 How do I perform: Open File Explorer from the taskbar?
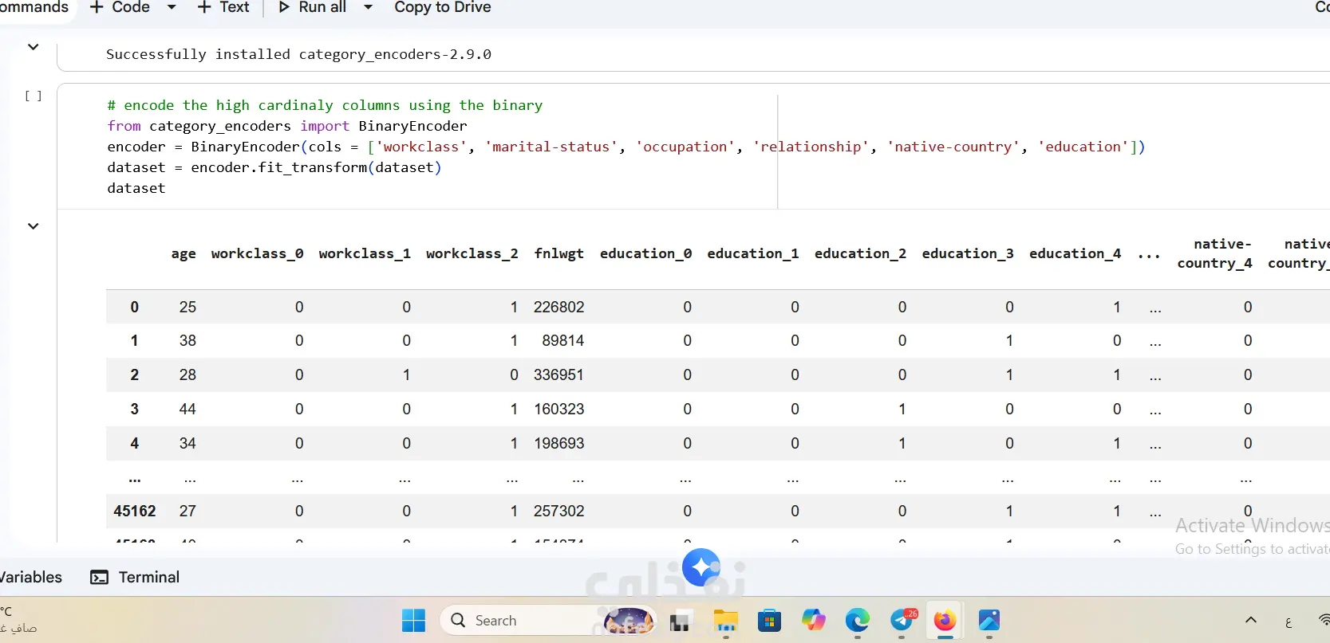(725, 620)
